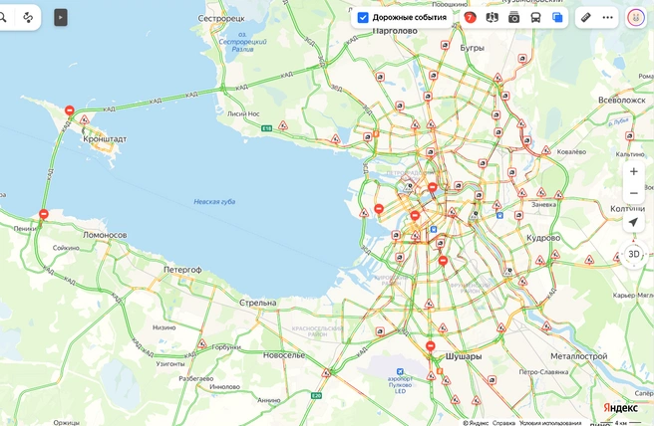This screenshot has height=426, width=654.
Task: Uncheck the Дорожные события checkbox
Action: coord(363,18)
